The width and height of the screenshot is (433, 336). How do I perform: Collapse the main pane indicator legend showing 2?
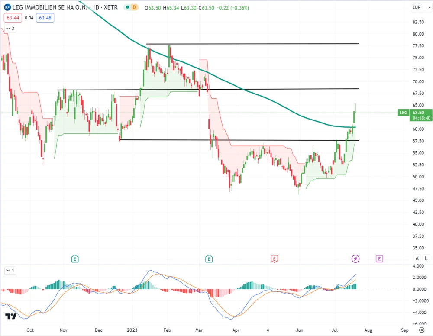10,29
